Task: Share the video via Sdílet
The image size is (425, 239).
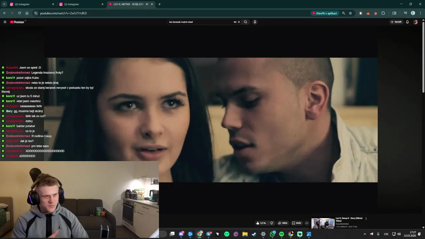Action: click(x=283, y=223)
